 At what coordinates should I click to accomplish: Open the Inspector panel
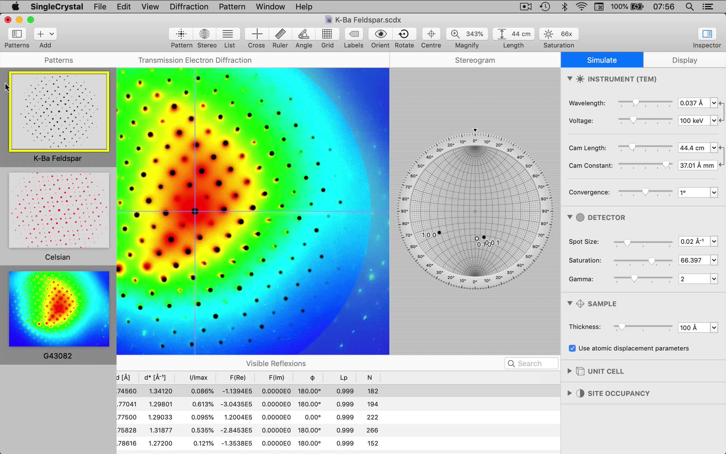[707, 34]
